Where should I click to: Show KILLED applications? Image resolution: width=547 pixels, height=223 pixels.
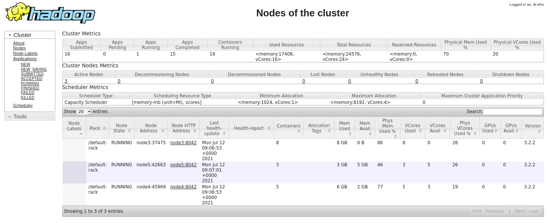pyautogui.click(x=28, y=97)
